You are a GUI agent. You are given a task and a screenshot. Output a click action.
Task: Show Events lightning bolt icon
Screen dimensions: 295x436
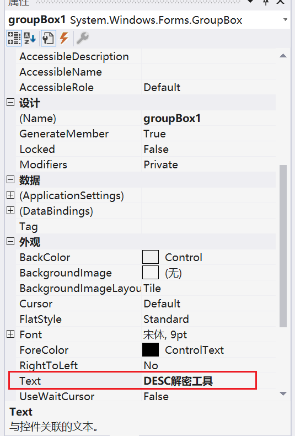pyautogui.click(x=64, y=38)
